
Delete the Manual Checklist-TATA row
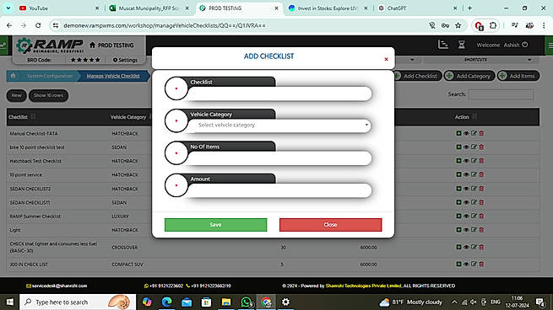tap(481, 133)
